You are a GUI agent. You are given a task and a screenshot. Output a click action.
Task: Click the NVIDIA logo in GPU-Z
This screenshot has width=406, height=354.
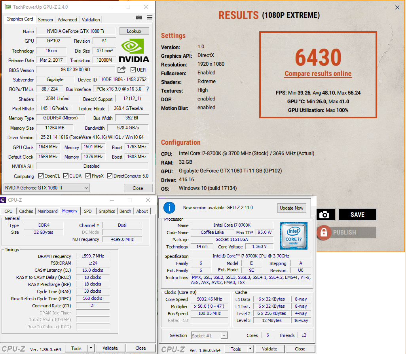(134, 50)
